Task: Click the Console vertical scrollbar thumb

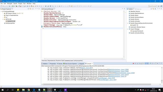Action: [162, 81]
